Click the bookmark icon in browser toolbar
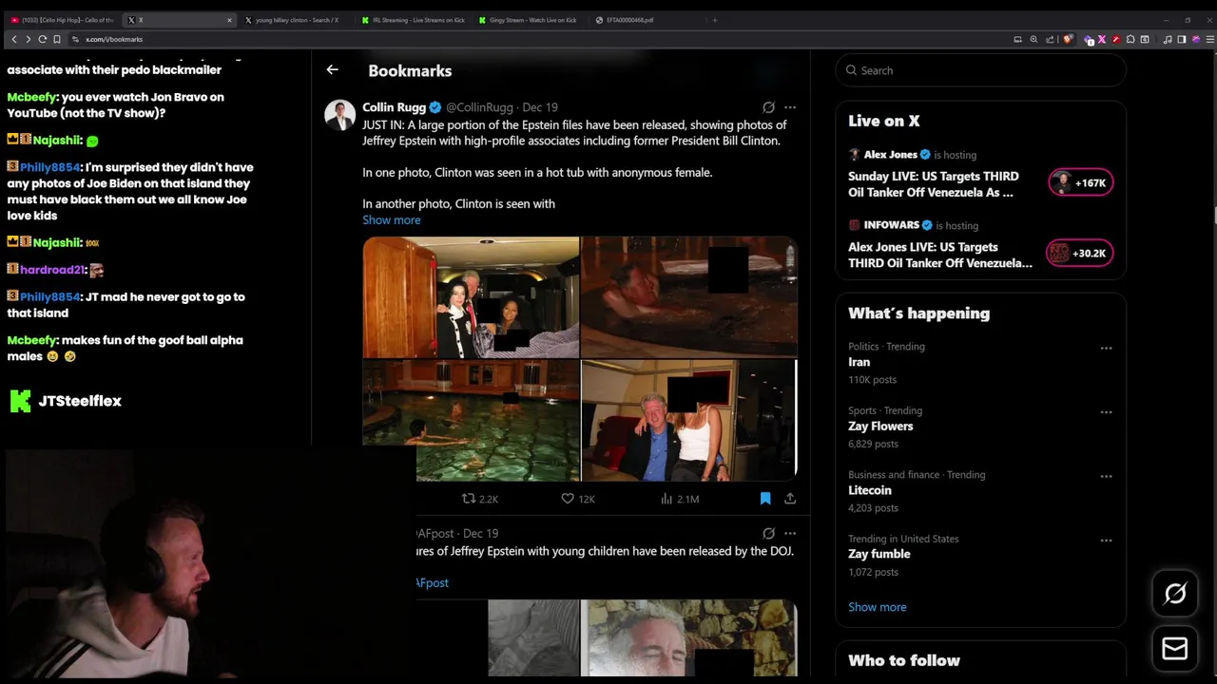The width and height of the screenshot is (1217, 684). (57, 39)
